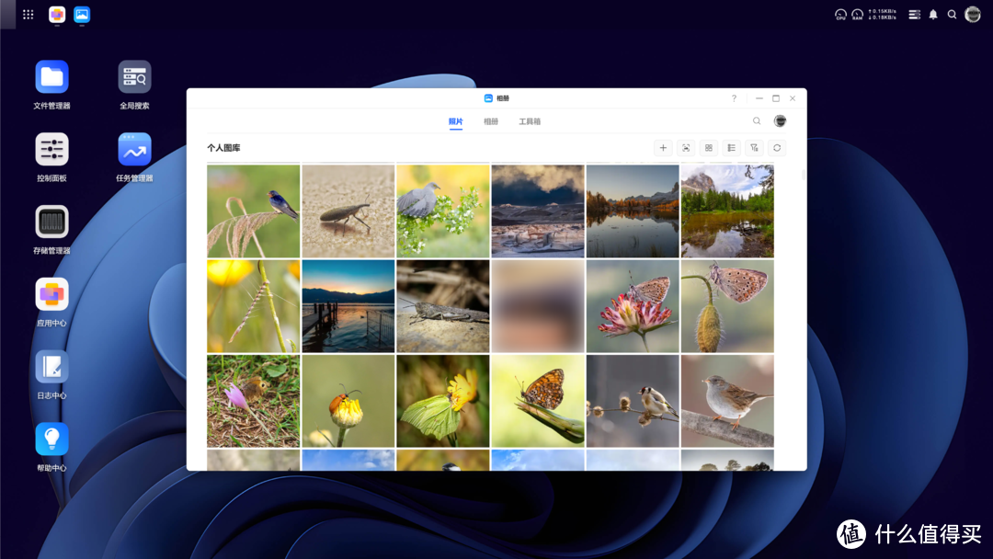
Task: Switch gallery to timeline list view
Action: (x=732, y=148)
